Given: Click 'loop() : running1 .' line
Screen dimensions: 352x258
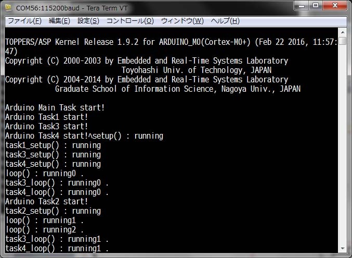Looking at the screenshot, I should pos(45,220).
